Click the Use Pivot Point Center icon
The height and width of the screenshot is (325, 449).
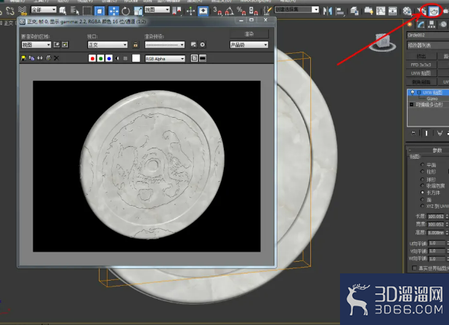pyautogui.click(x=177, y=11)
